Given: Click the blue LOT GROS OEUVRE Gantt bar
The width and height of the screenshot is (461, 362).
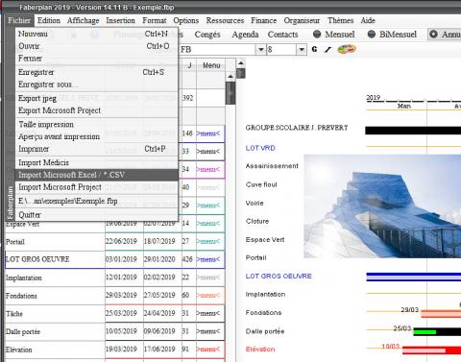Looking at the screenshot, I should tap(414, 277).
